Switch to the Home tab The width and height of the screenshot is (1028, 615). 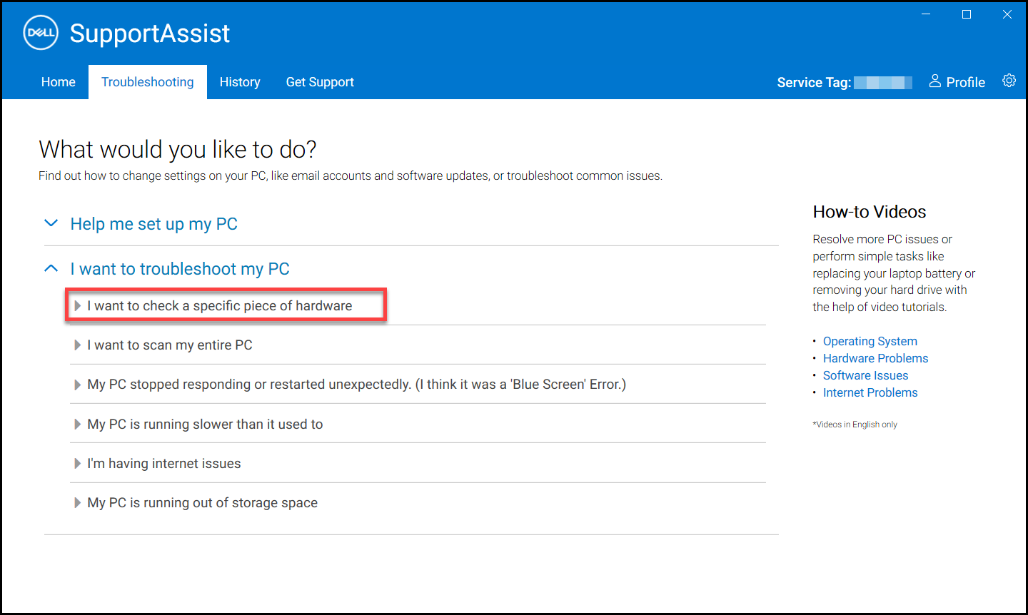pyautogui.click(x=58, y=82)
